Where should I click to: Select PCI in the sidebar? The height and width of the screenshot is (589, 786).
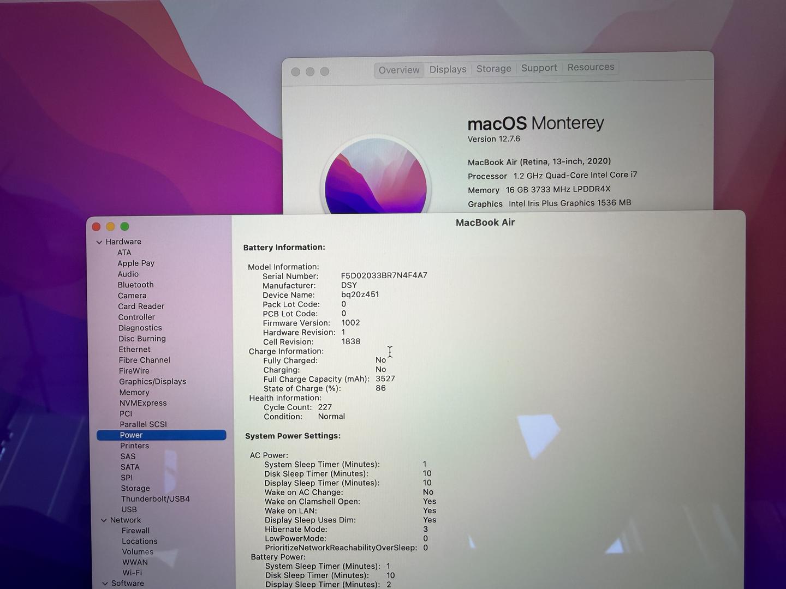[x=126, y=414]
